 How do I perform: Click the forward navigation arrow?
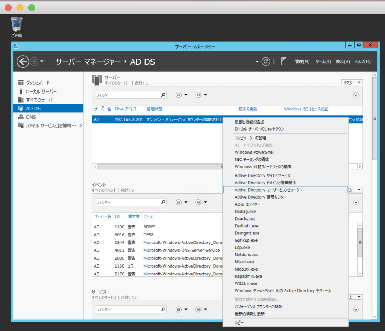pos(34,62)
